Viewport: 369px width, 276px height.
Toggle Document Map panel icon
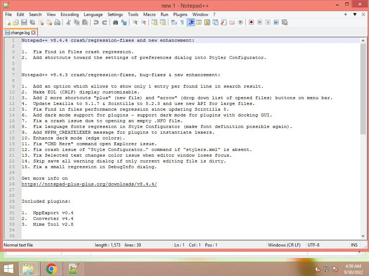[207, 22]
